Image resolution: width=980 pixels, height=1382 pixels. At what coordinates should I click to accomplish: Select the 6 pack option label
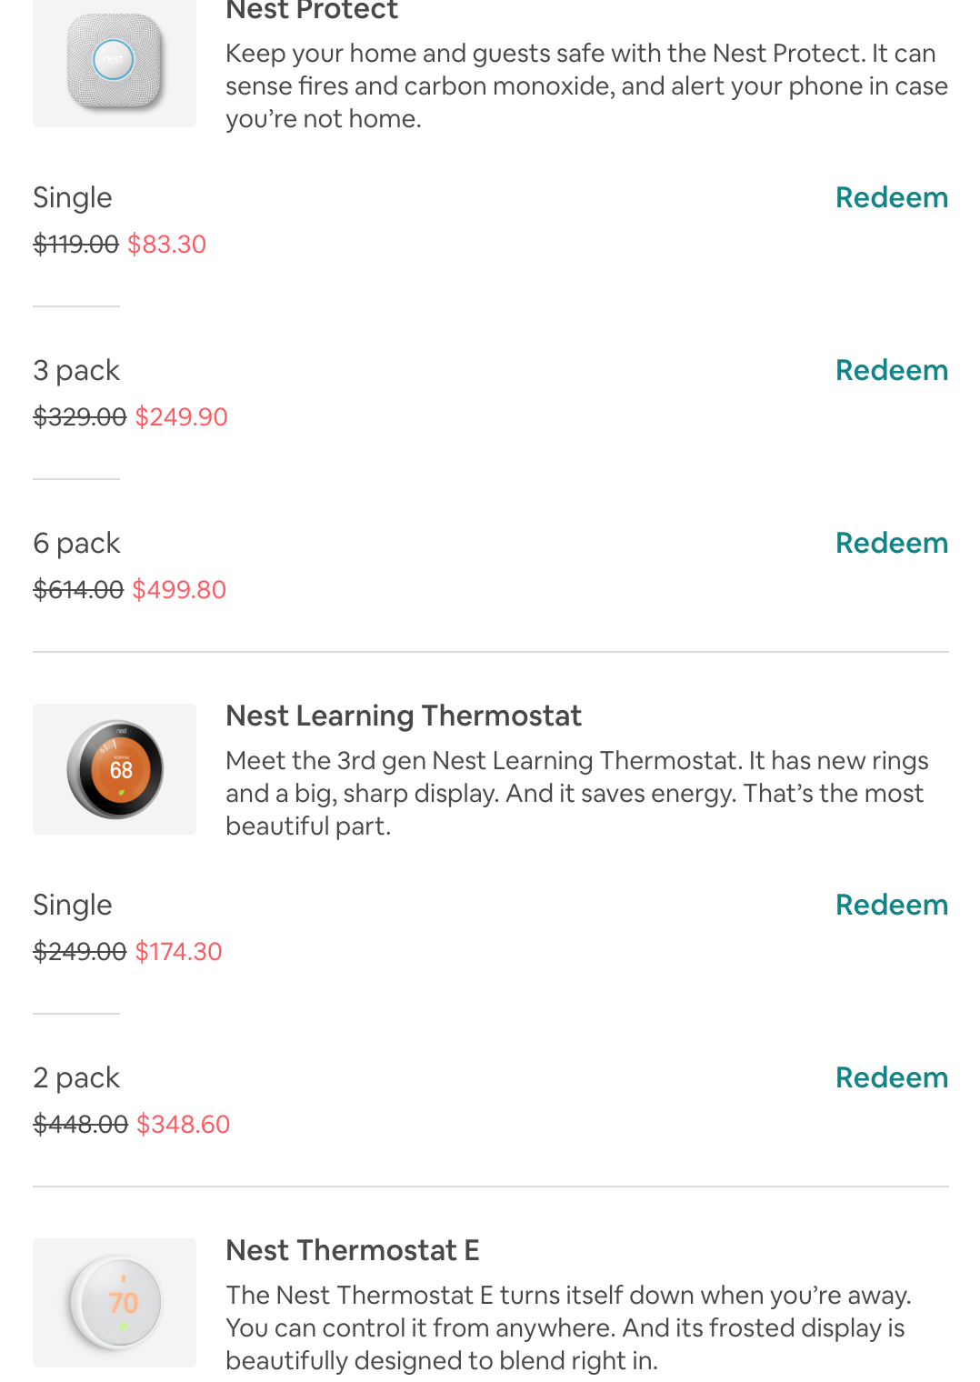(76, 543)
